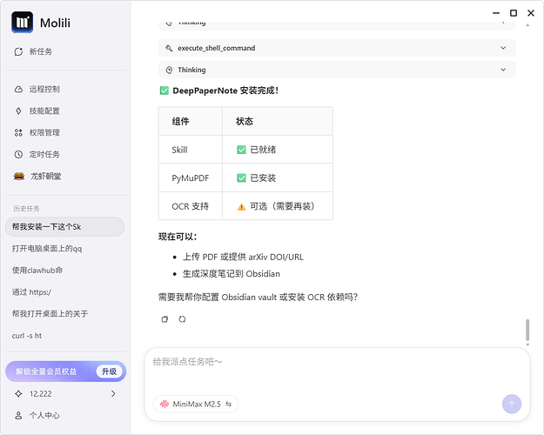Screen dimensions: 544x435
Task: Click the grid icon beside 权限管理
Action: [x=18, y=132]
